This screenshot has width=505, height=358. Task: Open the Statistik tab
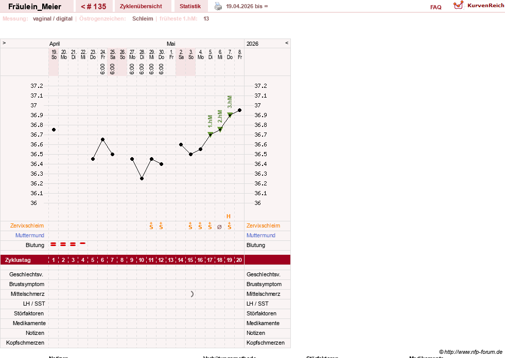pos(190,6)
